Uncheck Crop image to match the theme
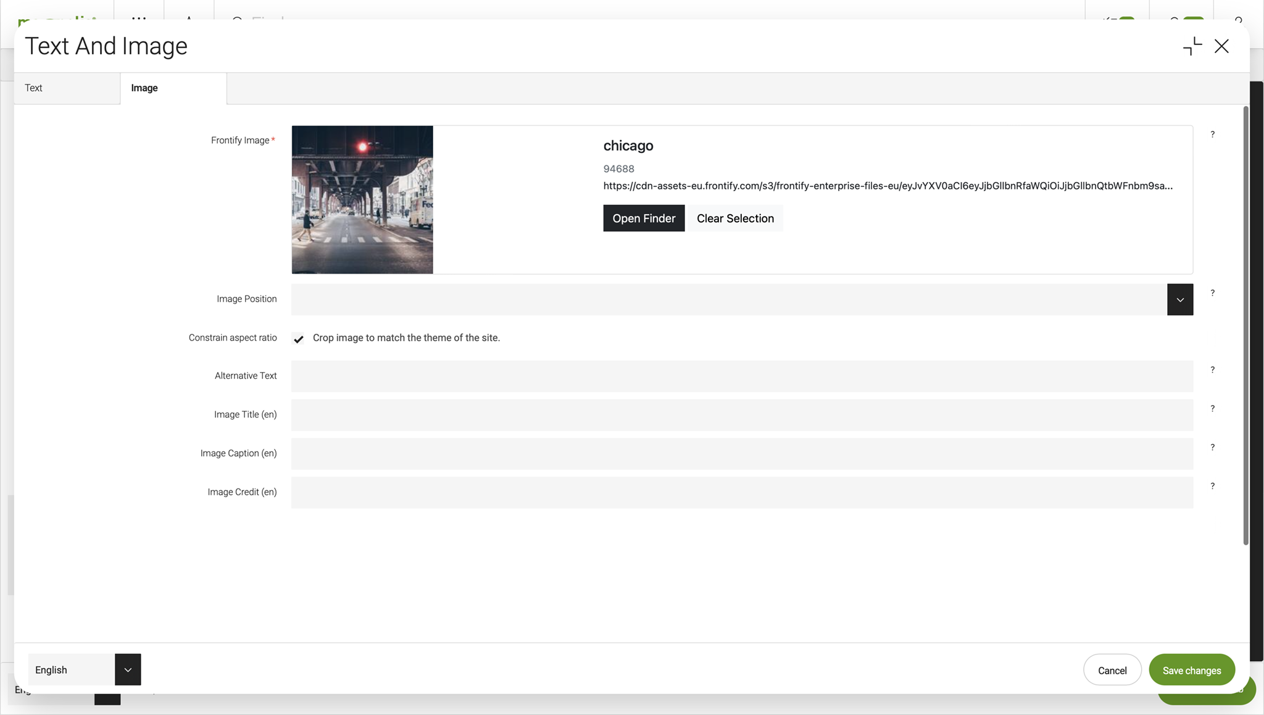Screen dimensions: 1264x715 tap(299, 339)
